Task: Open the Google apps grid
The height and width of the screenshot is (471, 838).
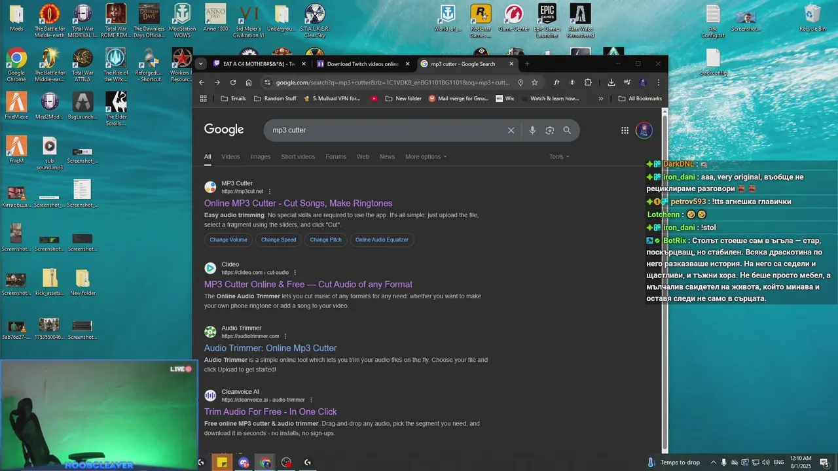Action: (x=625, y=130)
